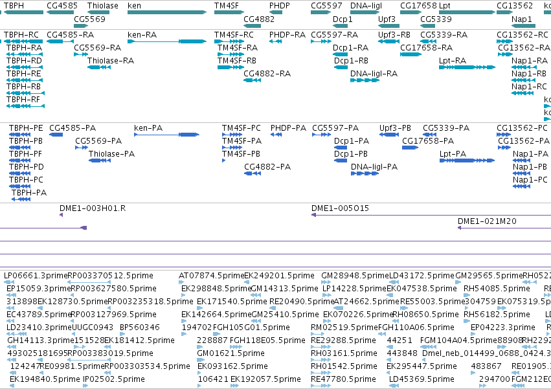Select the DNA-ligI-PA protein label
Screen dimensions: 551x389
click(374, 167)
